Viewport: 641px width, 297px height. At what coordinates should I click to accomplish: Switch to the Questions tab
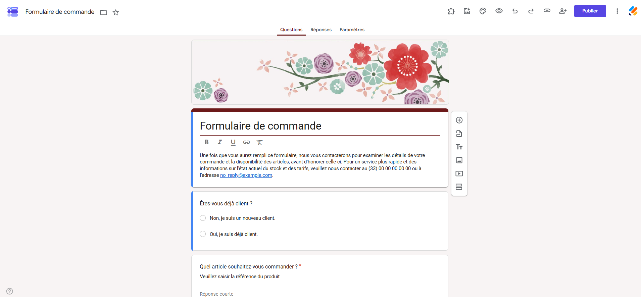tap(291, 30)
